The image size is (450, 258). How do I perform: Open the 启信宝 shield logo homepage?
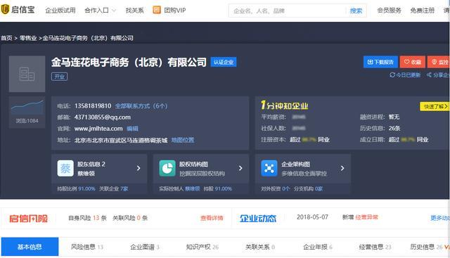[5, 9]
